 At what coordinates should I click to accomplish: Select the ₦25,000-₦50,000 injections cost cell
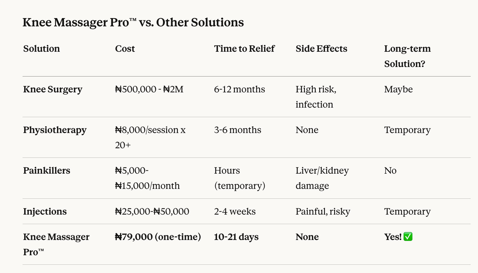coord(152,211)
